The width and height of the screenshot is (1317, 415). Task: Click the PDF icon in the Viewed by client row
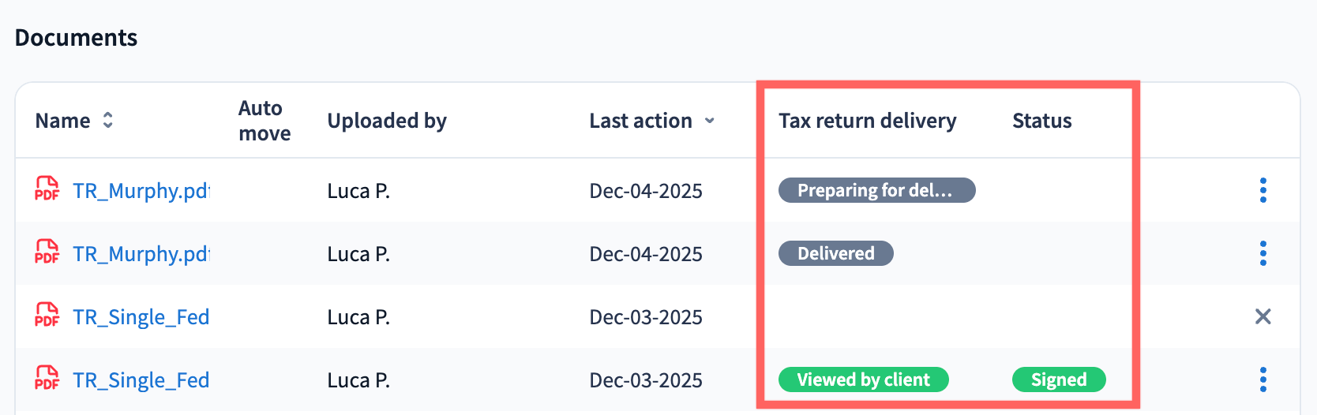coord(47,379)
